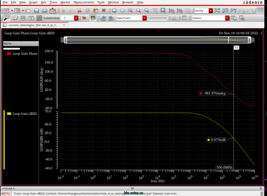This screenshot has height=196, width=267.
Task: Click the paste clipboard icon
Action: point(96,11)
